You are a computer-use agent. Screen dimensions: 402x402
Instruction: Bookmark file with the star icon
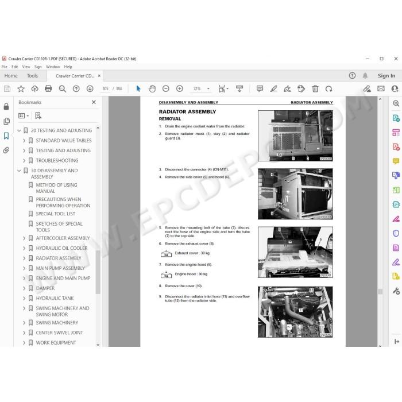(x=21, y=88)
